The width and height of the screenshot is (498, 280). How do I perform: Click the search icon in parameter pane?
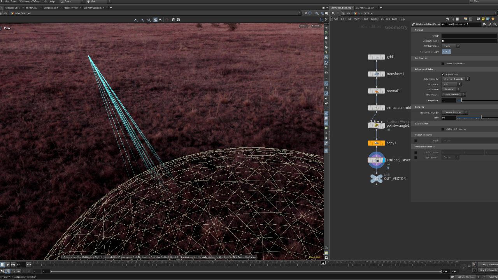(494, 24)
